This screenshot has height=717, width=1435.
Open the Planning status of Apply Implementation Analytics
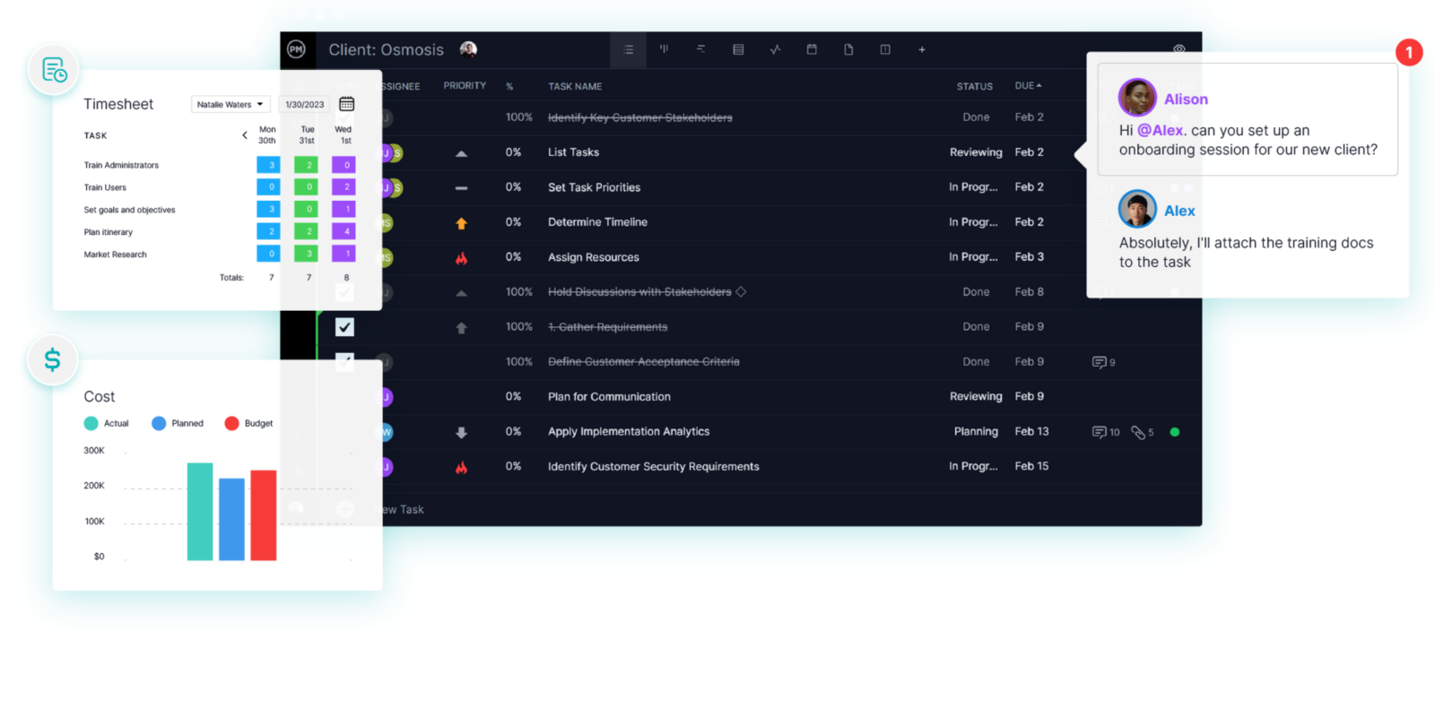[976, 431]
